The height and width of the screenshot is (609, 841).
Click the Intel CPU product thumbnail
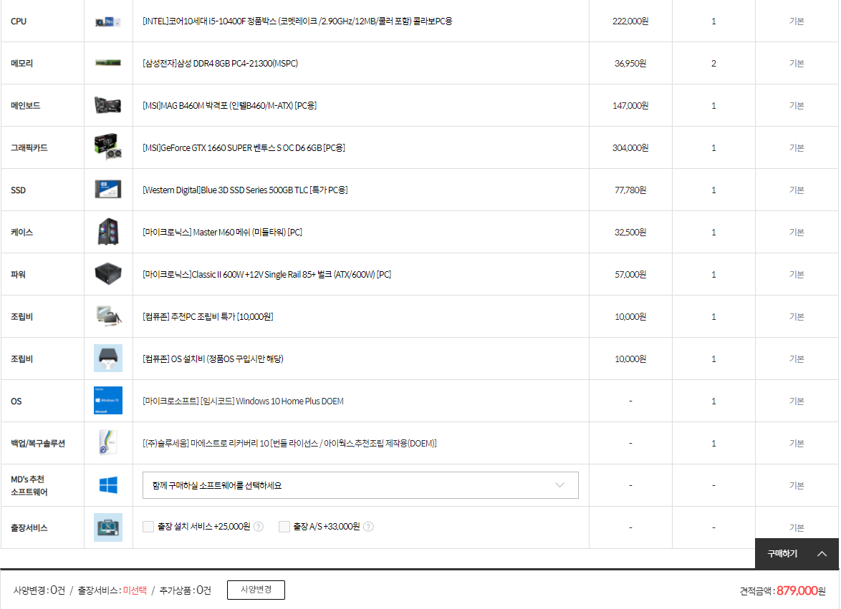click(107, 22)
